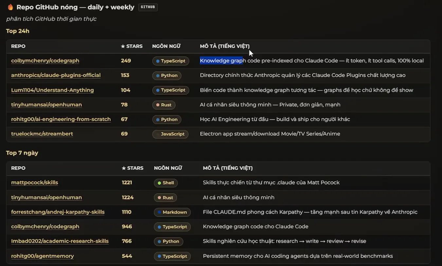The image size is (442, 266).
Task: Click the fire emoji icon in title
Action: coord(10,7)
